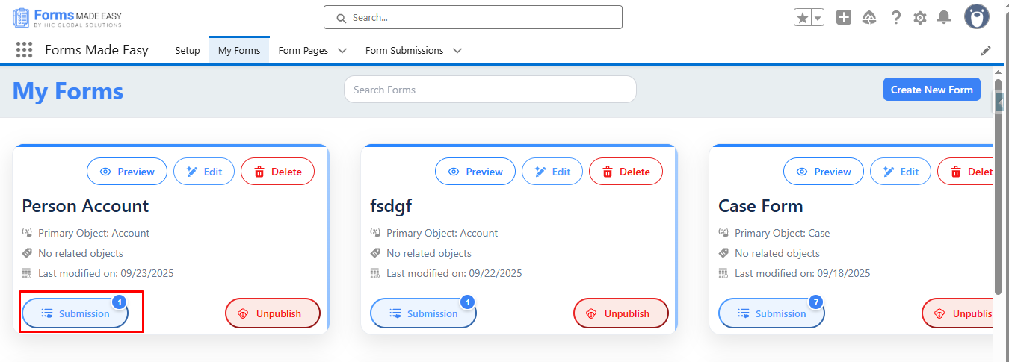The image size is (1009, 362).
Task: Open the Setup gear icon
Action: coord(920,17)
